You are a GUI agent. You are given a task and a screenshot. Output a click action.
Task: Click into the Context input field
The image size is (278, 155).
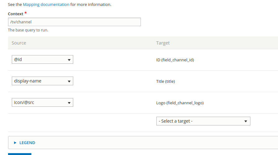[x=74, y=22]
